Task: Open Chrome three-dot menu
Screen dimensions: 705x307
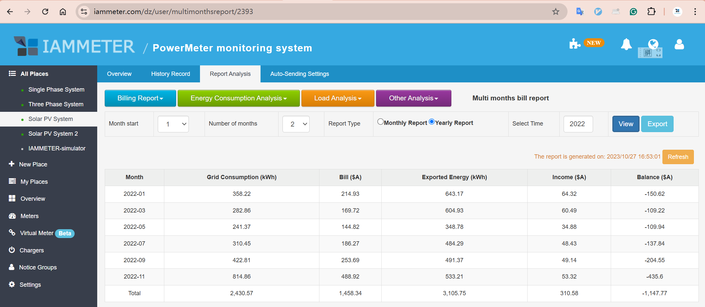Action: 695,12
